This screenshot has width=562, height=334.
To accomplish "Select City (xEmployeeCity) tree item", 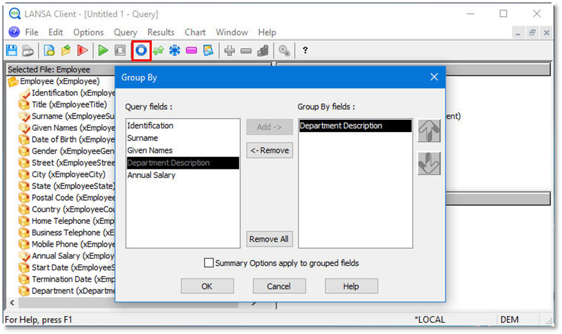I will (x=68, y=175).
